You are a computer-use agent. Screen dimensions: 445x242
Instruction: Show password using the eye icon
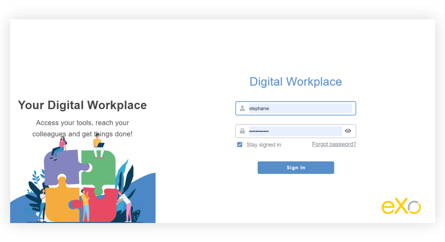coord(348,131)
